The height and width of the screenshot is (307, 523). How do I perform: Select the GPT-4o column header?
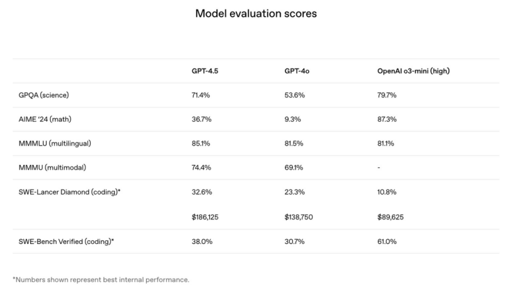point(297,71)
